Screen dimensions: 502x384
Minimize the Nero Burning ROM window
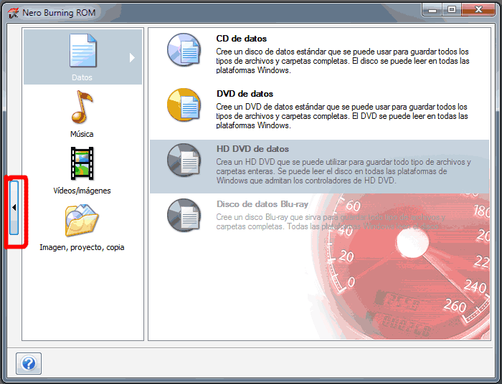click(x=432, y=10)
